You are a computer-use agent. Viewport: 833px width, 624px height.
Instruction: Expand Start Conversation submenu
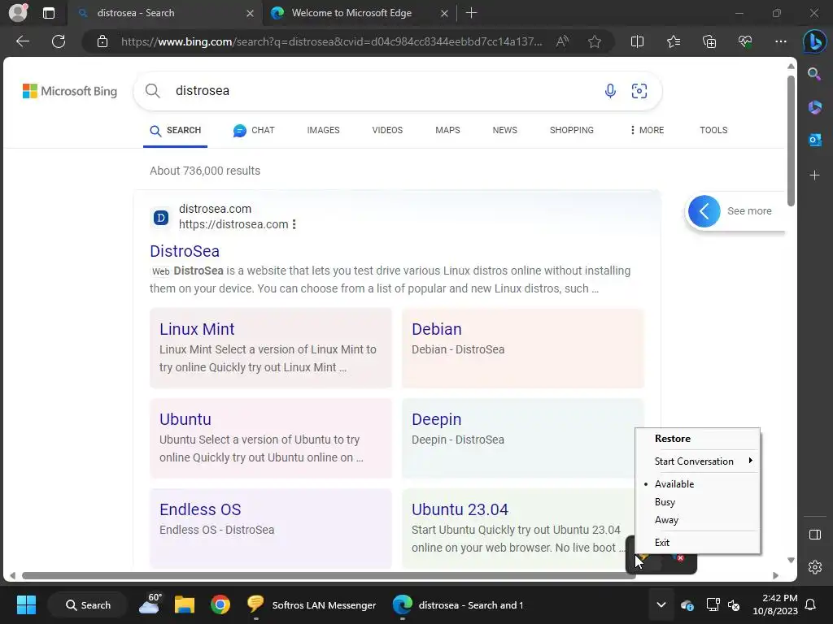698,461
